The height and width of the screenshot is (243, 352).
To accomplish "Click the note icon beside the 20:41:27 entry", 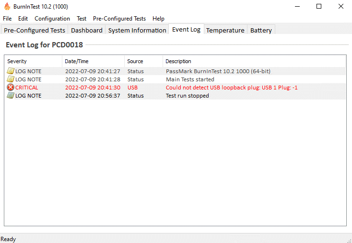I will click(x=11, y=71).
